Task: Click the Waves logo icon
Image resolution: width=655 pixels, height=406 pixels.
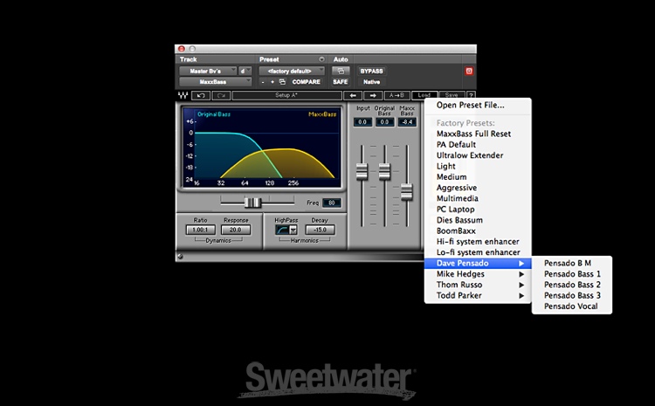Action: click(x=183, y=95)
